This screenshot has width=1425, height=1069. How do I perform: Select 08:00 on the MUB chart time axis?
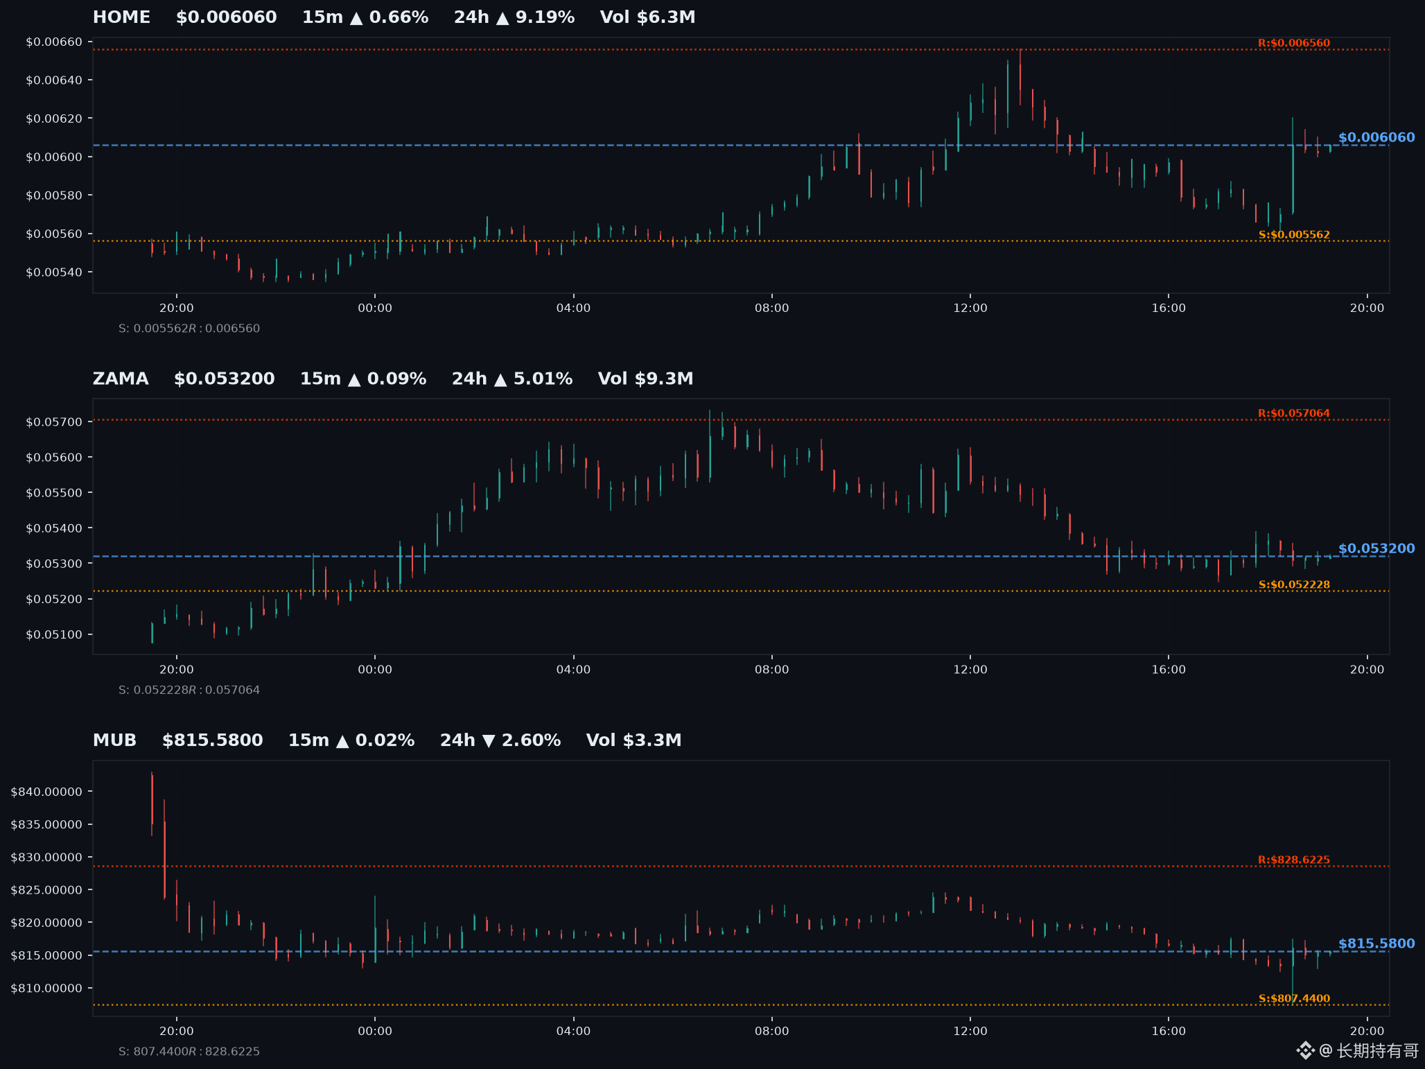[772, 1031]
